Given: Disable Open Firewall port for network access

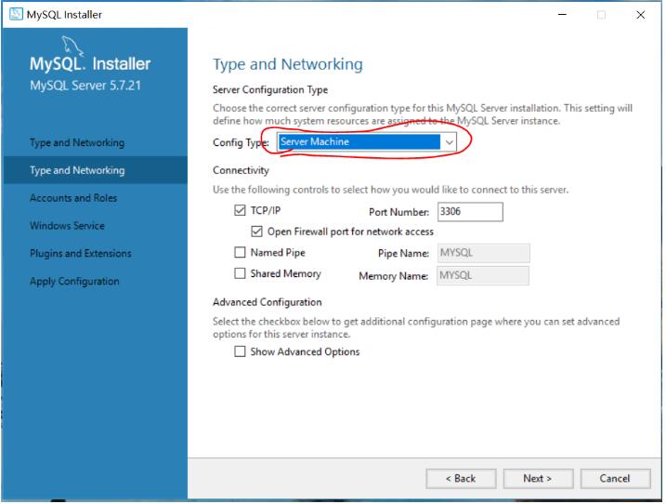Looking at the screenshot, I should (x=257, y=232).
